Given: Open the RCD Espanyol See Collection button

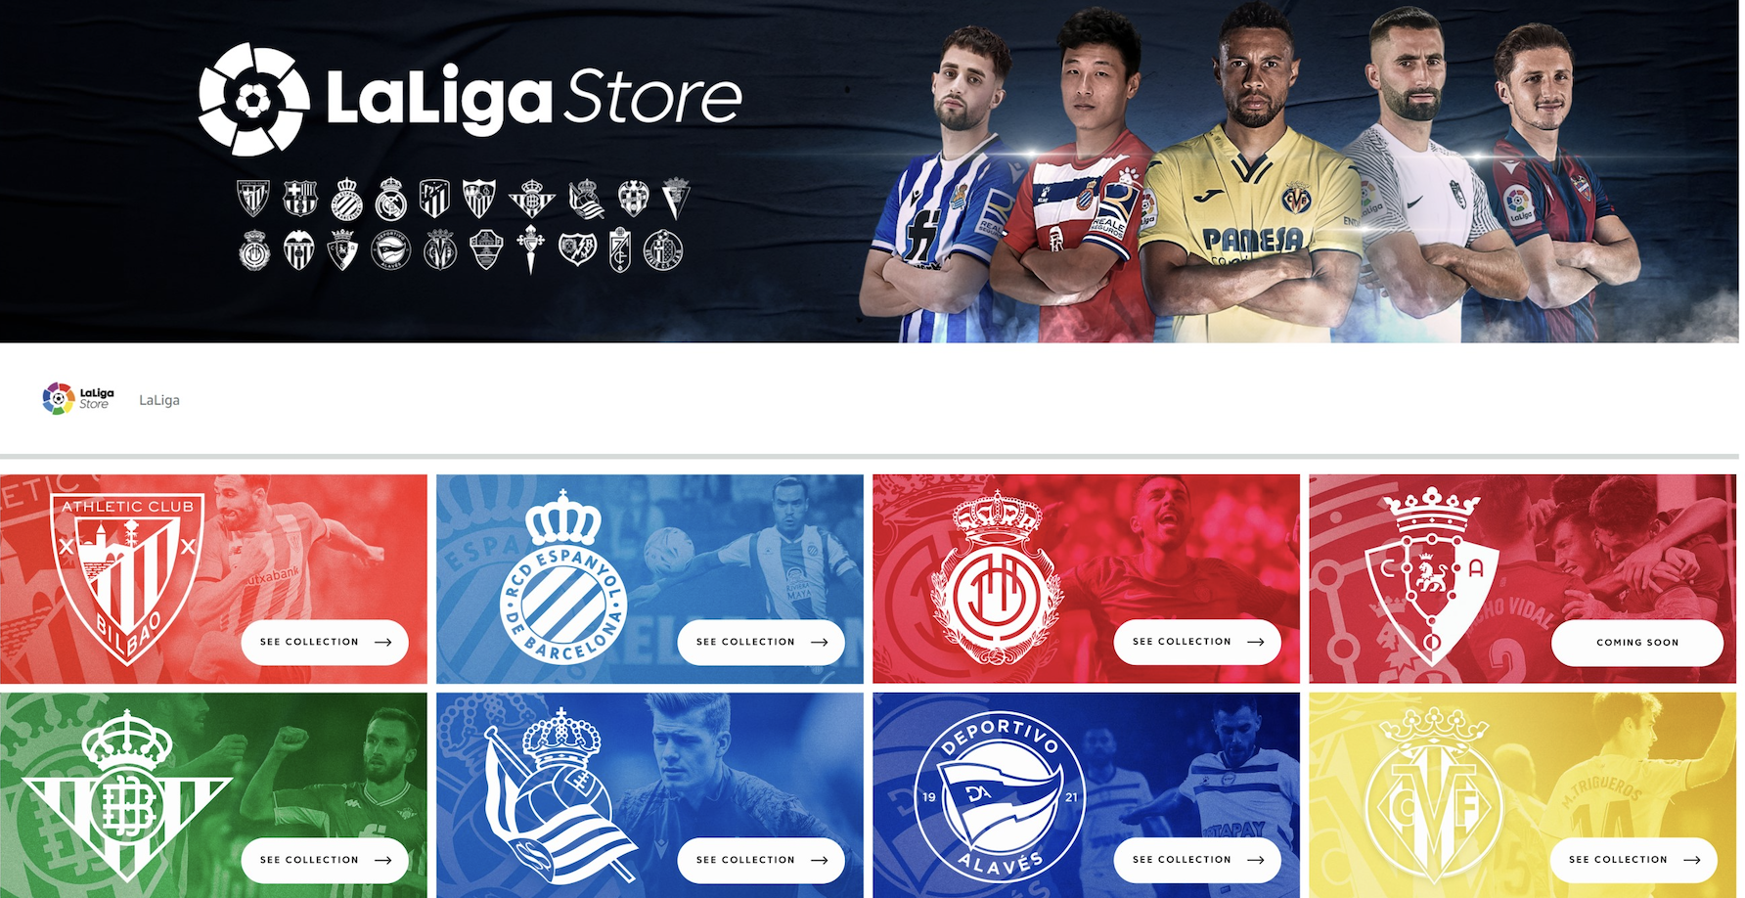Looking at the screenshot, I should [761, 642].
